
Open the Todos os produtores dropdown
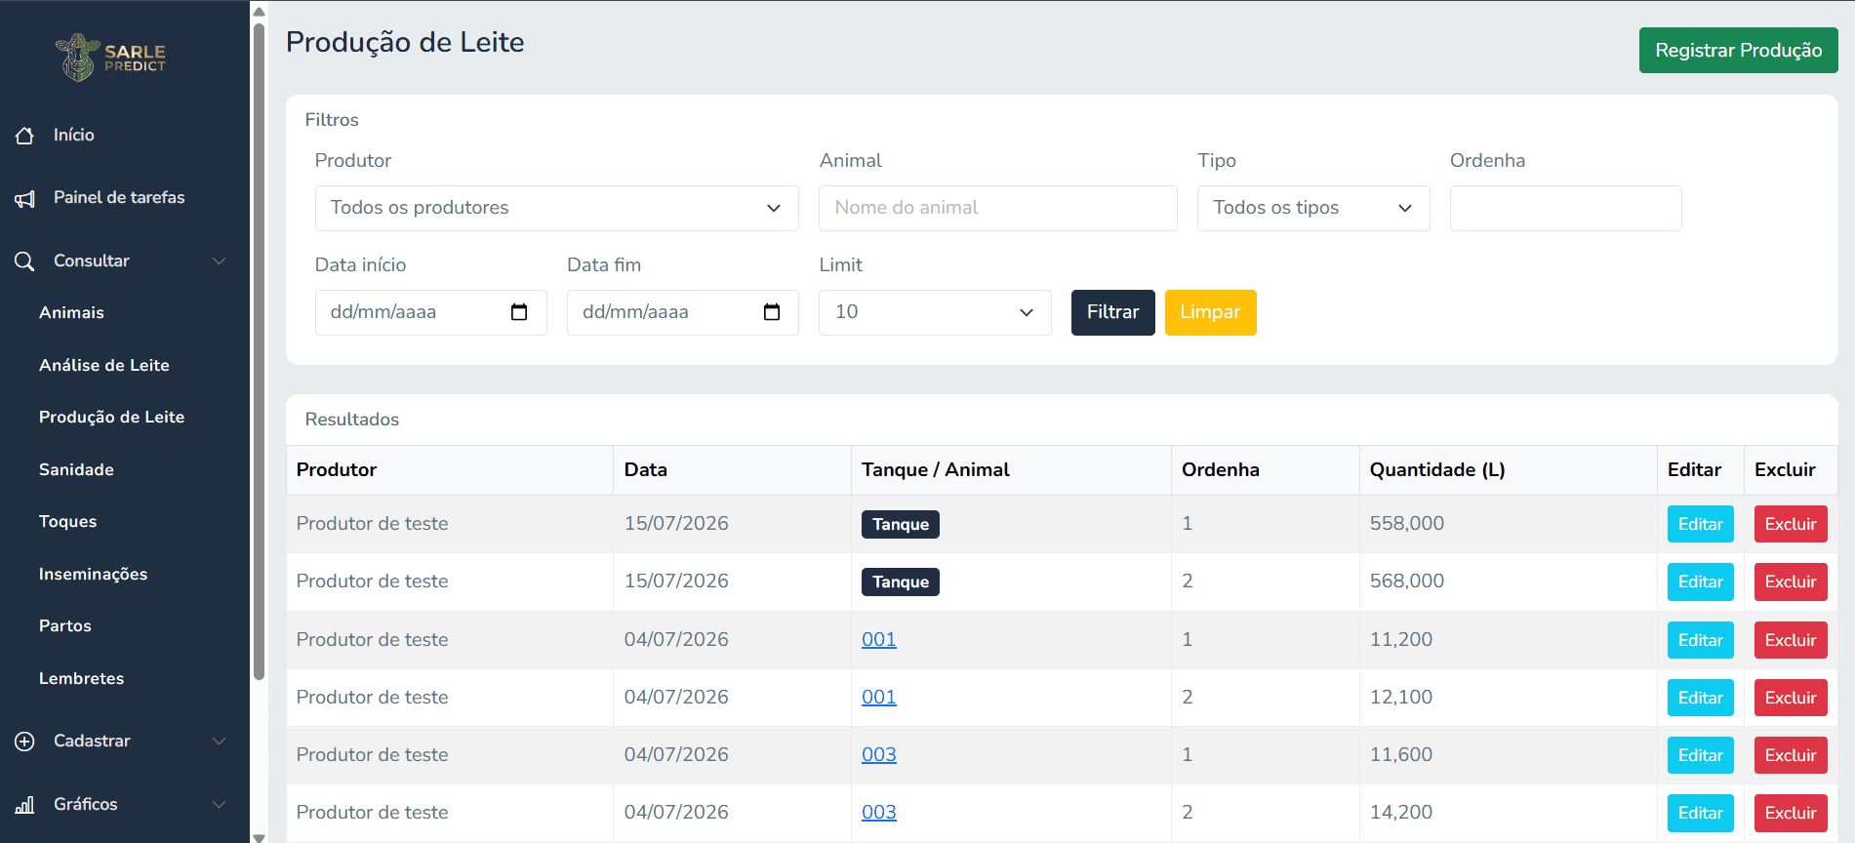[x=556, y=208]
